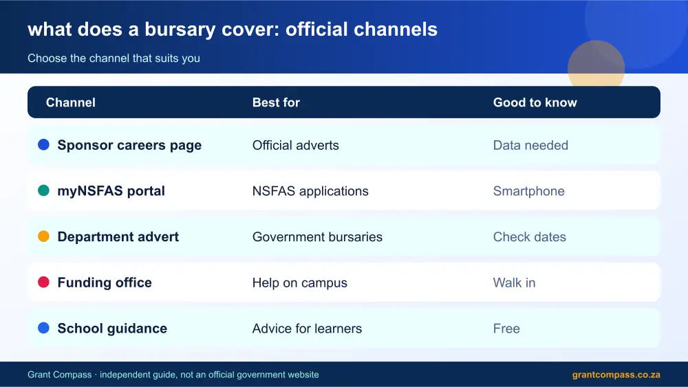Select the 'School guidance' channel name
This screenshot has width=688, height=387.
point(112,329)
